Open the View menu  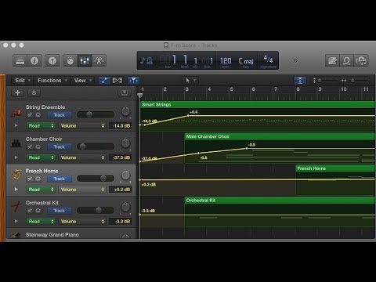pos(83,81)
